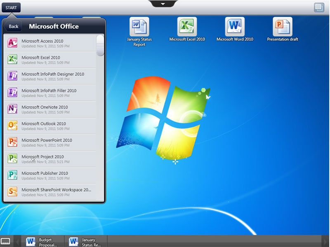Click the Microsoft Office list scrollbar thumb
This screenshot has height=247, width=330.
pyautogui.click(x=100, y=45)
